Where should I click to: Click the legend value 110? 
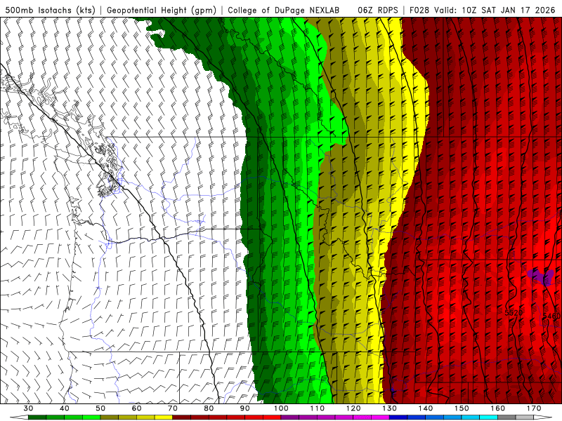point(318,408)
